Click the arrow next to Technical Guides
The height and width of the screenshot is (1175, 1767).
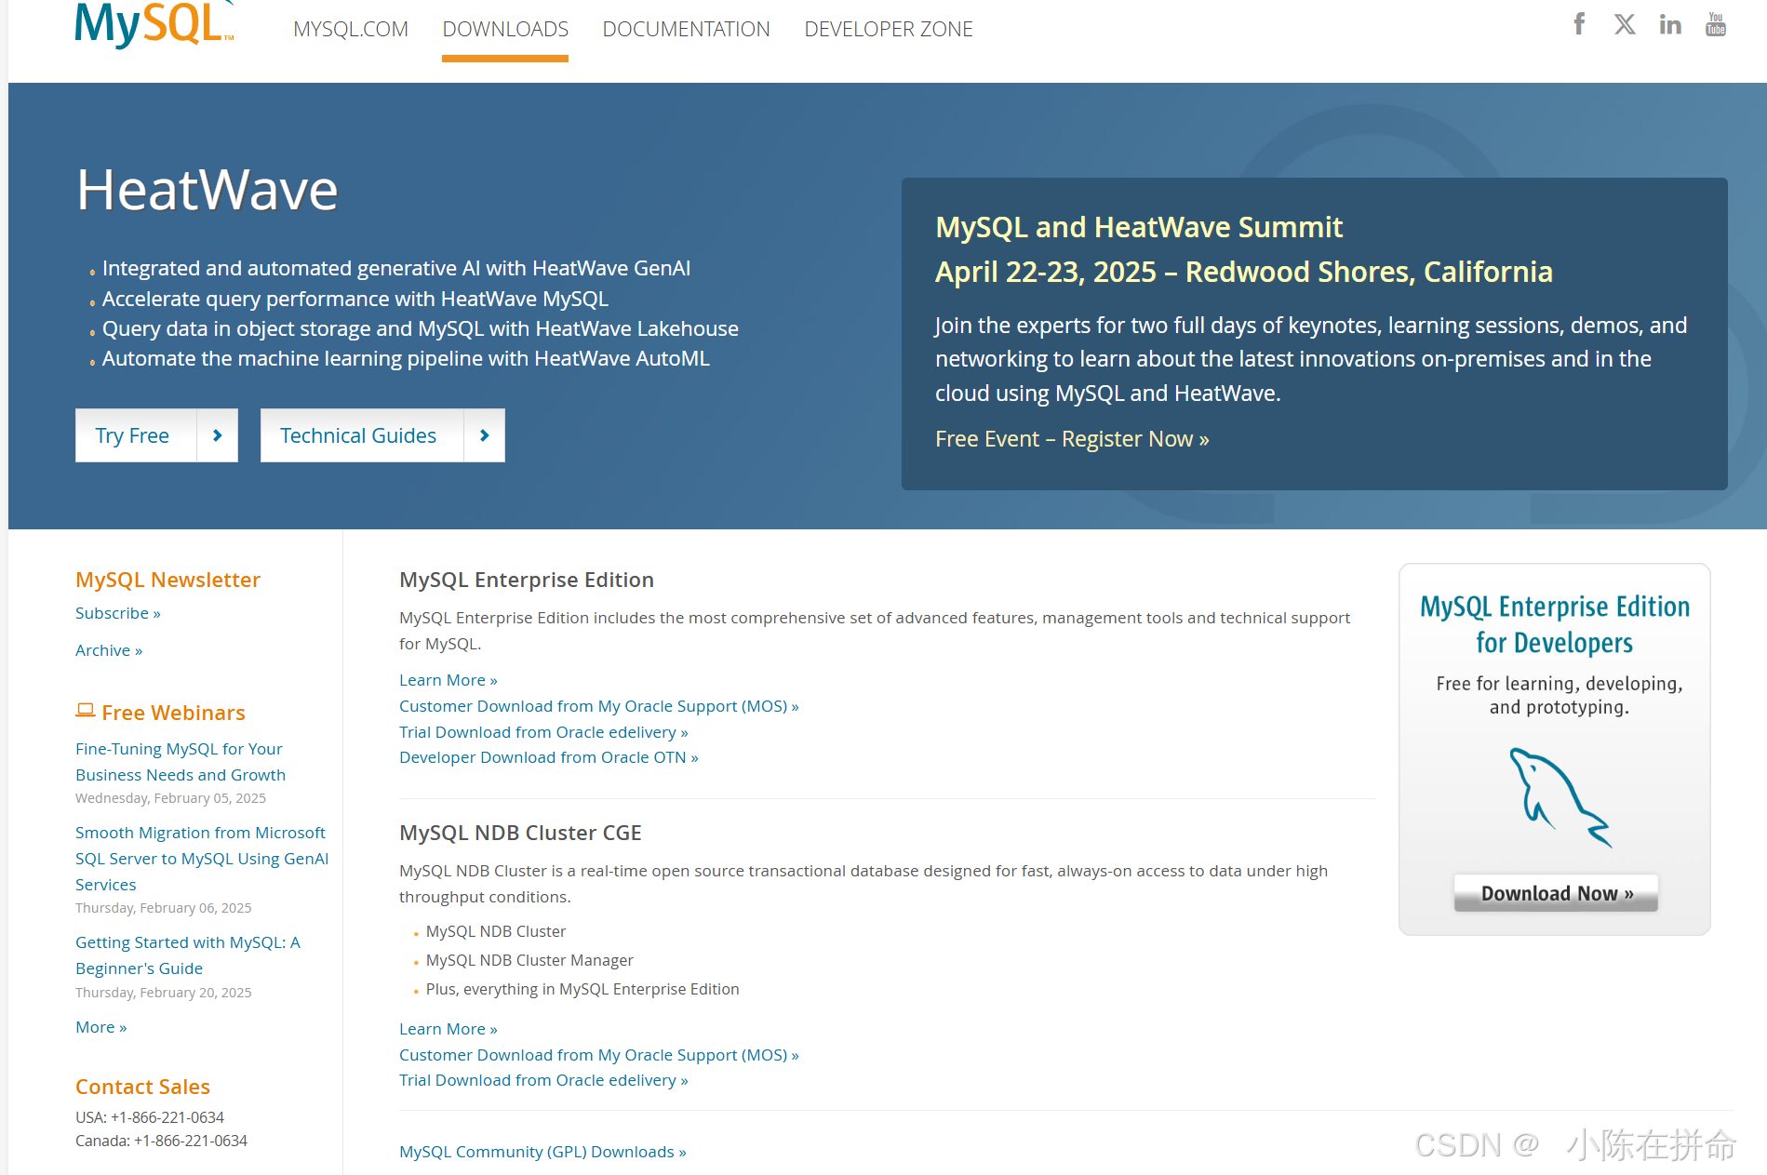[x=485, y=435]
